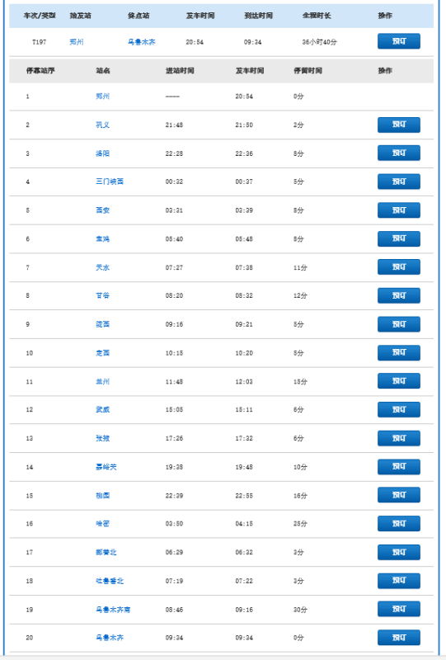This screenshot has height=660, width=446.
Task: Click the 陇西 station link
Action: [x=103, y=324]
